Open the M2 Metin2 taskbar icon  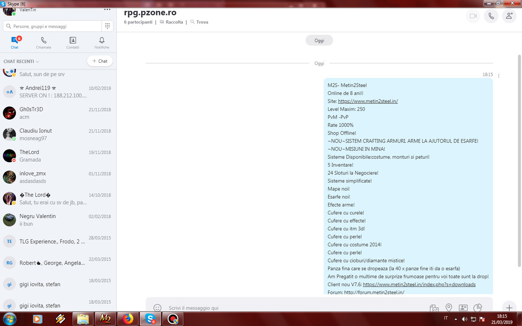[105, 319]
